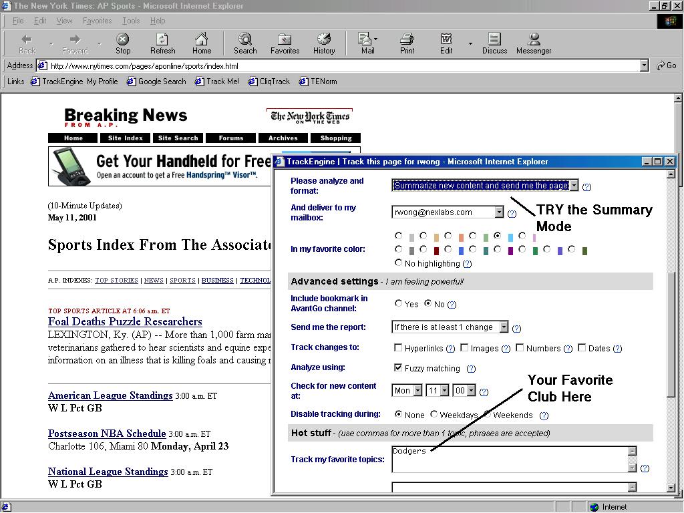Image resolution: width=684 pixels, height=513 pixels.
Task: Choose the No highlighting radio option
Action: [398, 263]
